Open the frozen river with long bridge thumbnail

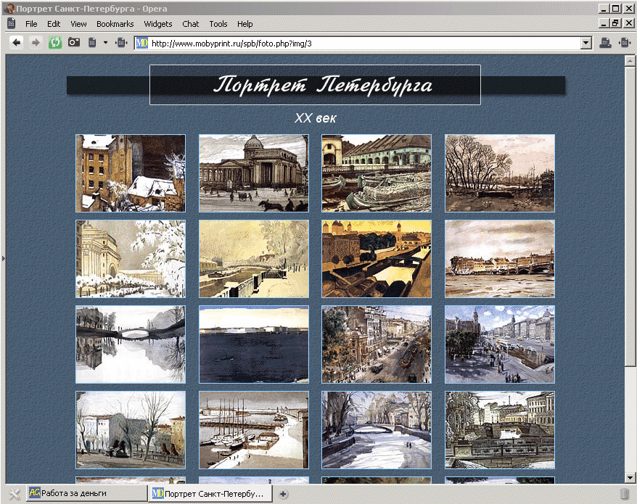point(500,259)
